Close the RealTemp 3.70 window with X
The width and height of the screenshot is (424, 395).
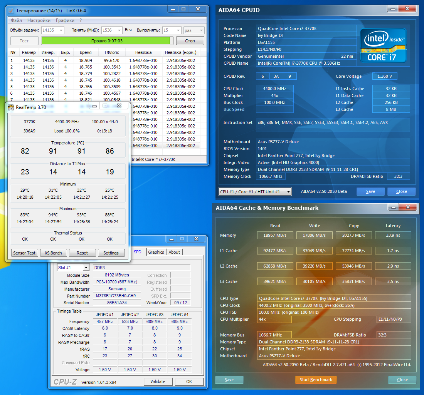coord(119,105)
